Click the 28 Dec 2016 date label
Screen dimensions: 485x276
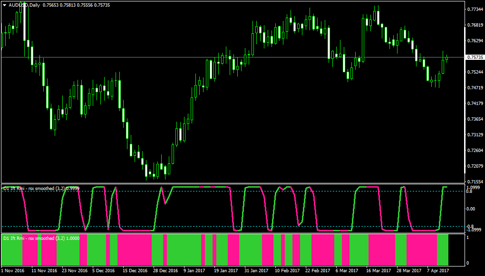(165, 270)
